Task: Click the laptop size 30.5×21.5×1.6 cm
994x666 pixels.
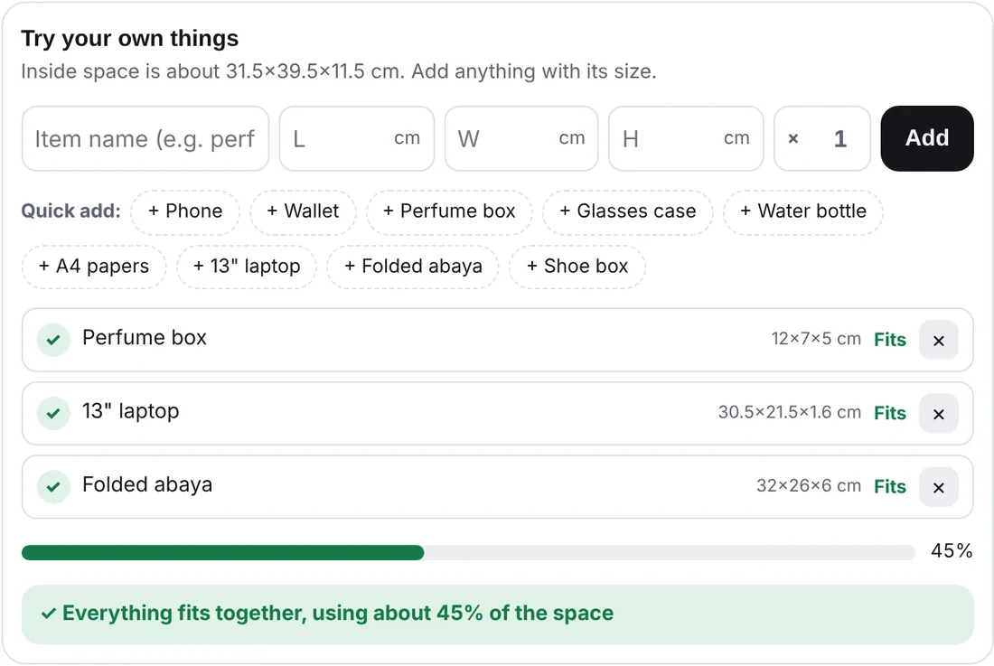Action: 789,413
